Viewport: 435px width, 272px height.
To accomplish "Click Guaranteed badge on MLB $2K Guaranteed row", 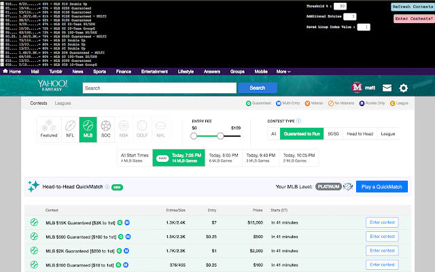I will [119, 251].
